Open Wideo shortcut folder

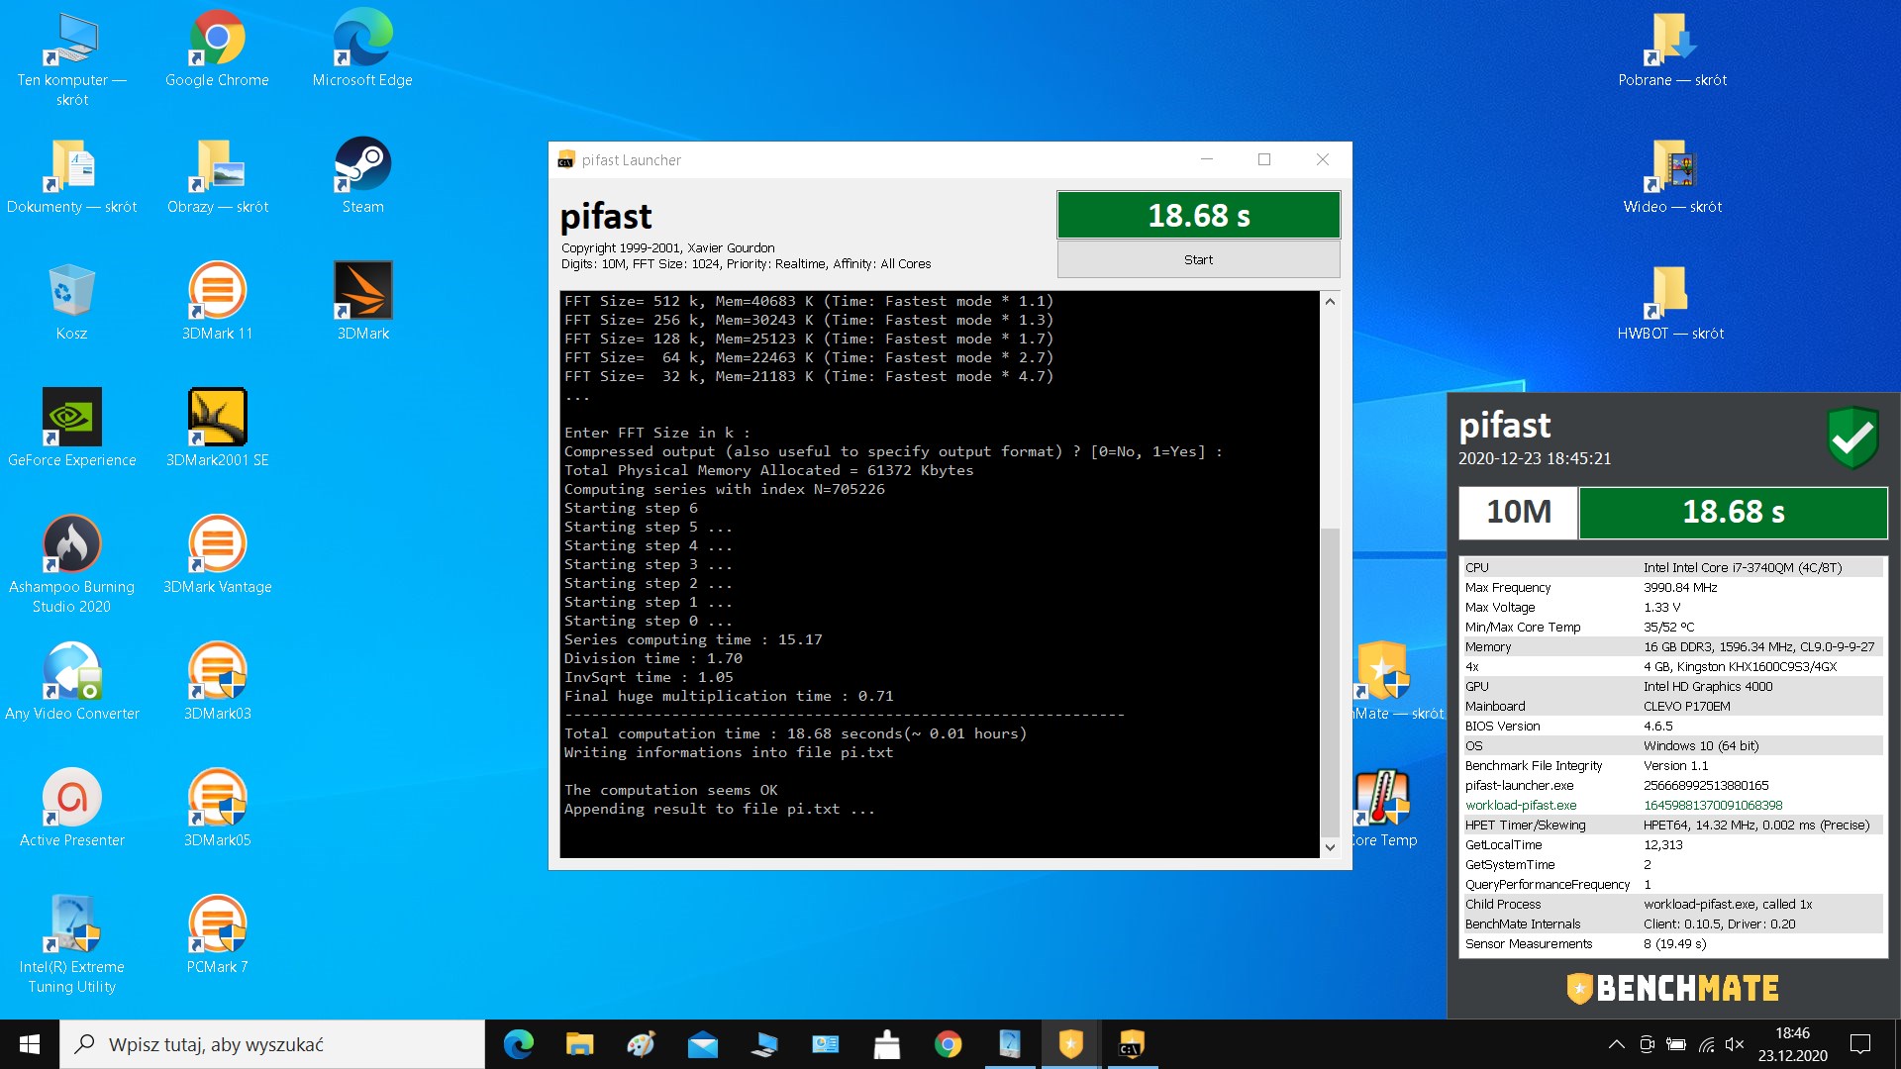click(x=1671, y=176)
